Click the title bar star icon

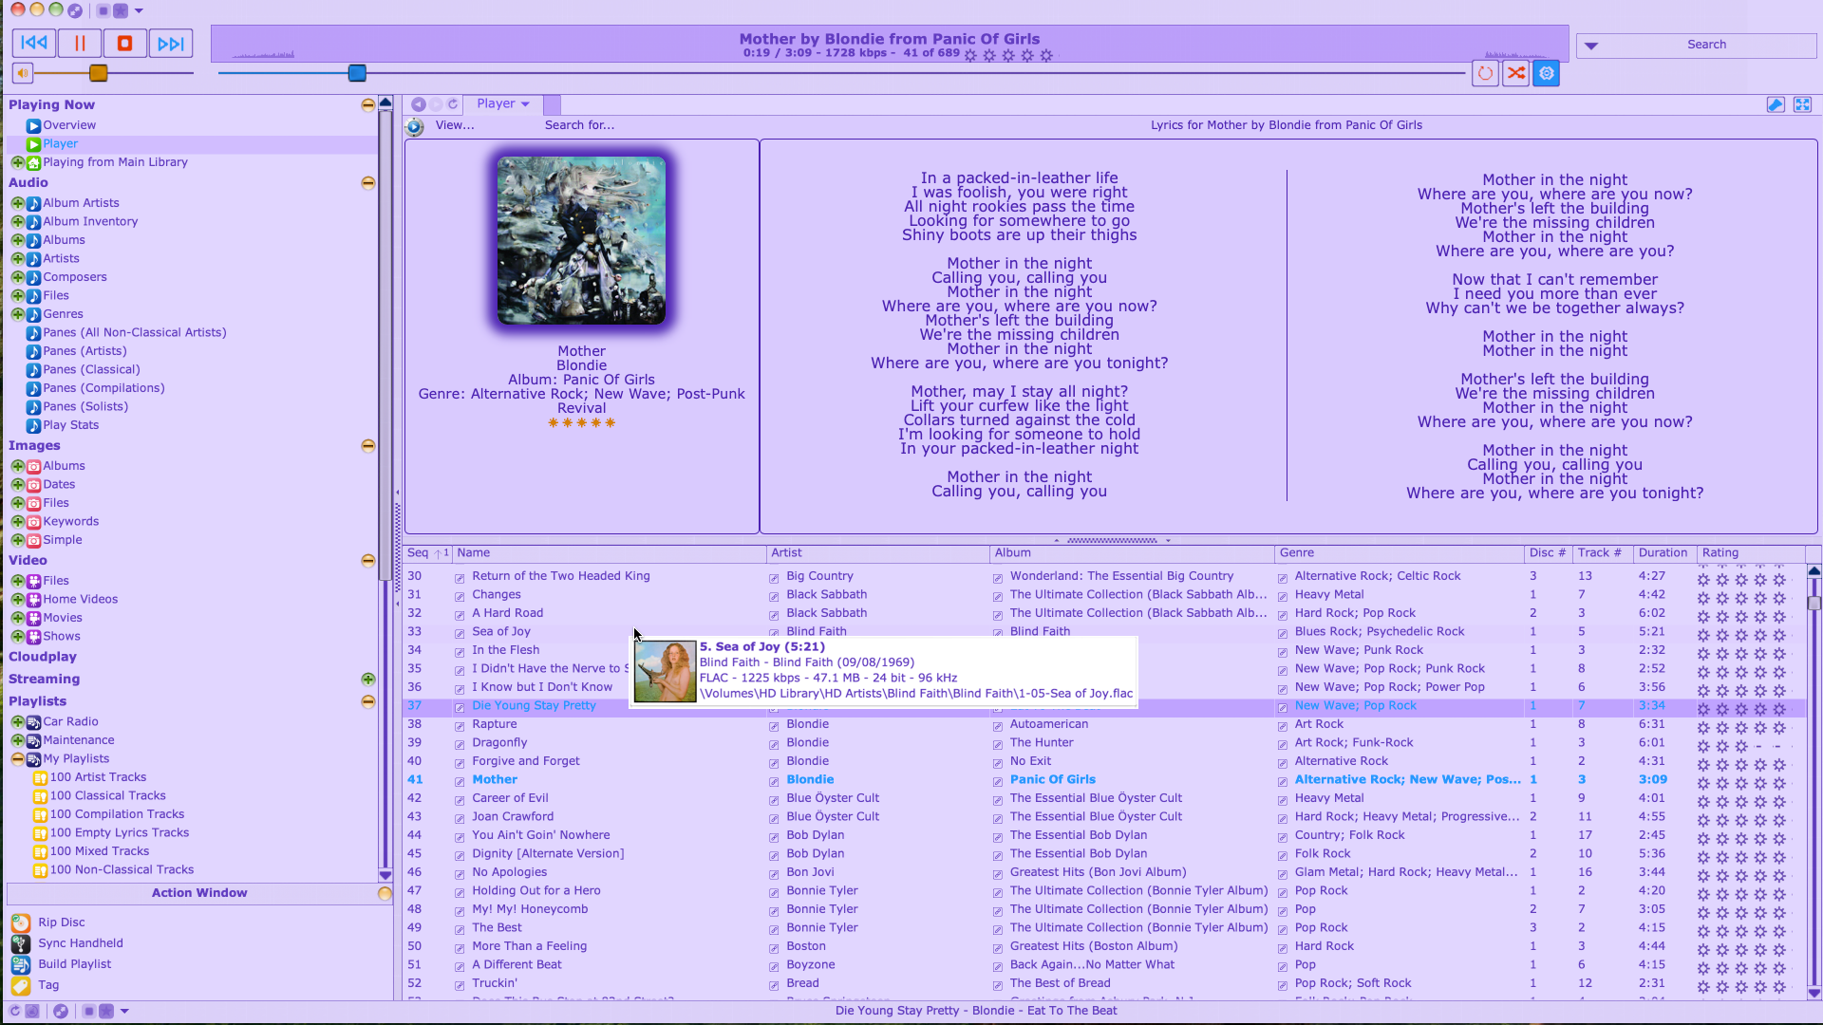pos(121,10)
